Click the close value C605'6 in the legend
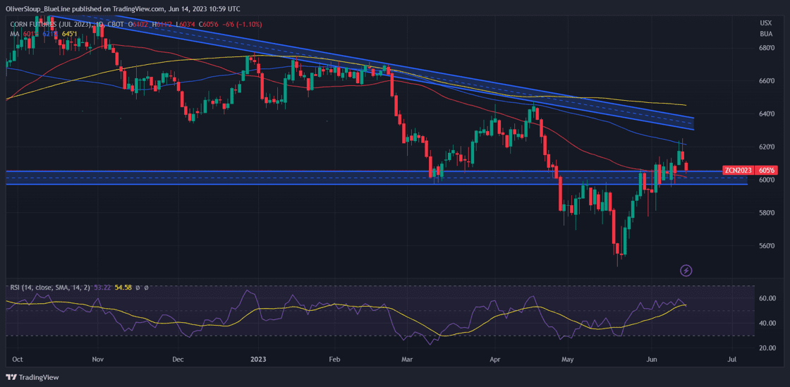790x387 pixels. tap(208, 25)
